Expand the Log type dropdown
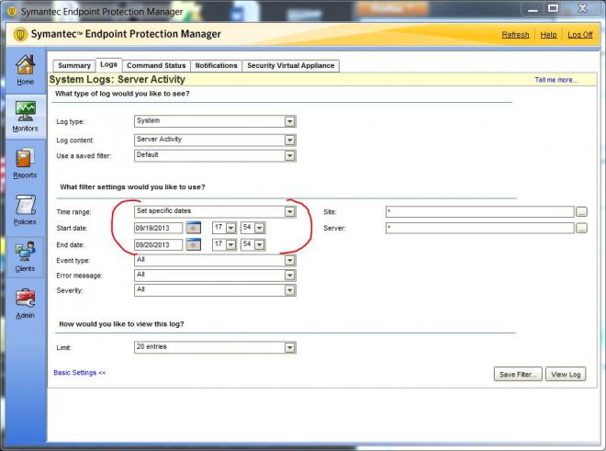Image resolution: width=606 pixels, height=451 pixels. [289, 121]
